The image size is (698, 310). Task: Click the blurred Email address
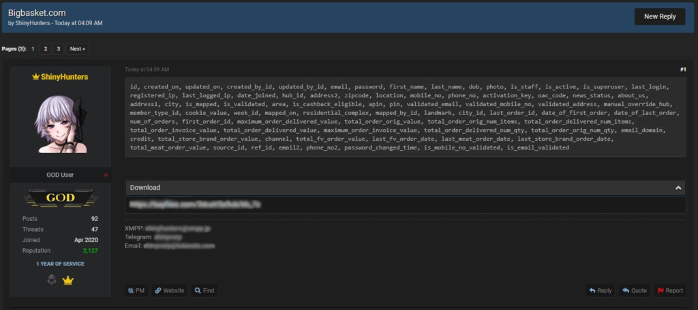coord(179,245)
